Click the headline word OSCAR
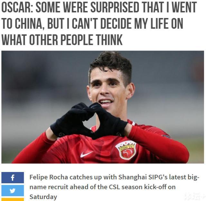Viewport: 206px width, 201px height. (17, 7)
